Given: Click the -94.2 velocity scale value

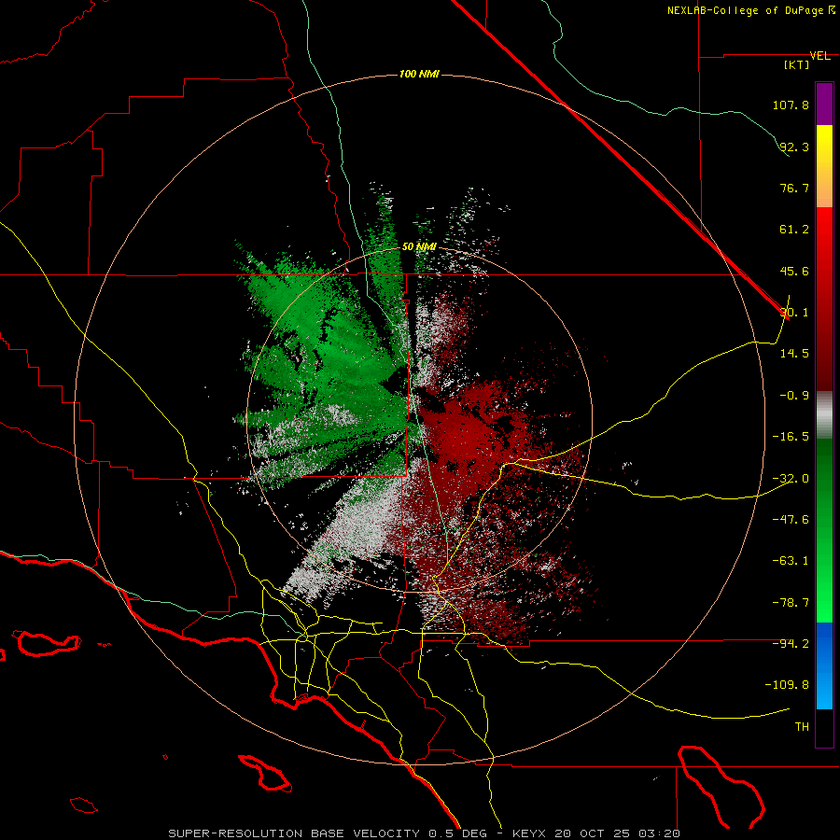Looking at the screenshot, I should point(791,643).
